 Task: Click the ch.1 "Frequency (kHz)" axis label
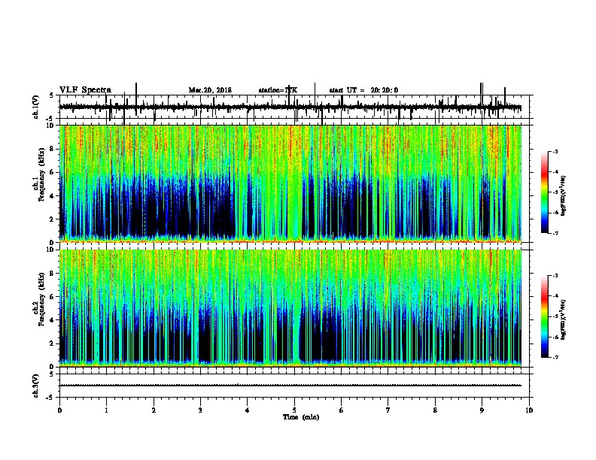click(x=42, y=174)
